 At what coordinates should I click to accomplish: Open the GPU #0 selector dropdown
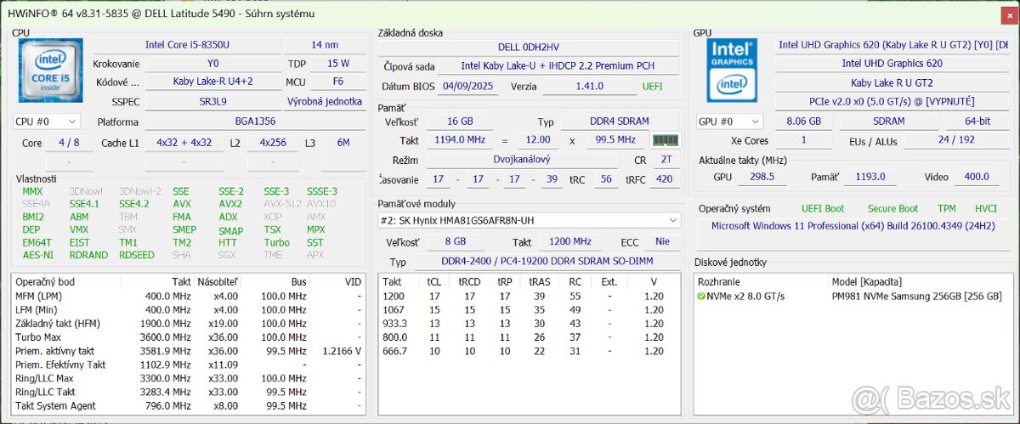[728, 122]
